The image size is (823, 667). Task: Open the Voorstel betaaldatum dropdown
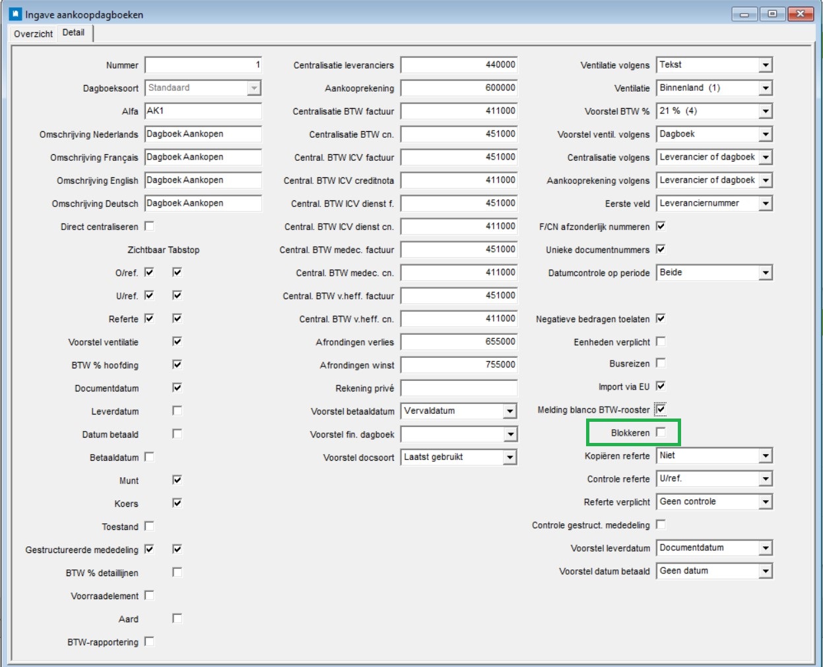[x=510, y=411]
